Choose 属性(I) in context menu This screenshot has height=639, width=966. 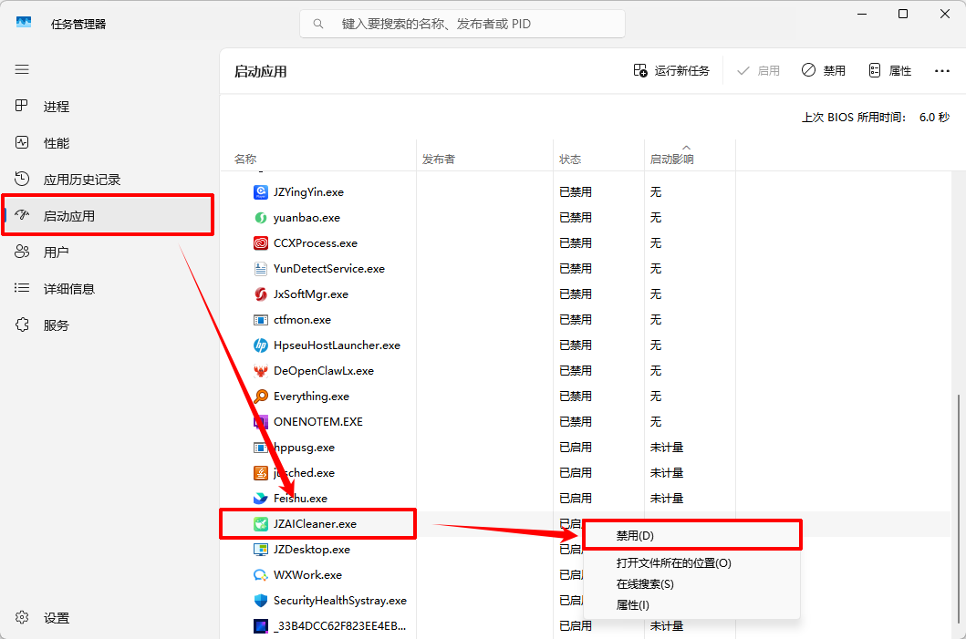click(691, 605)
